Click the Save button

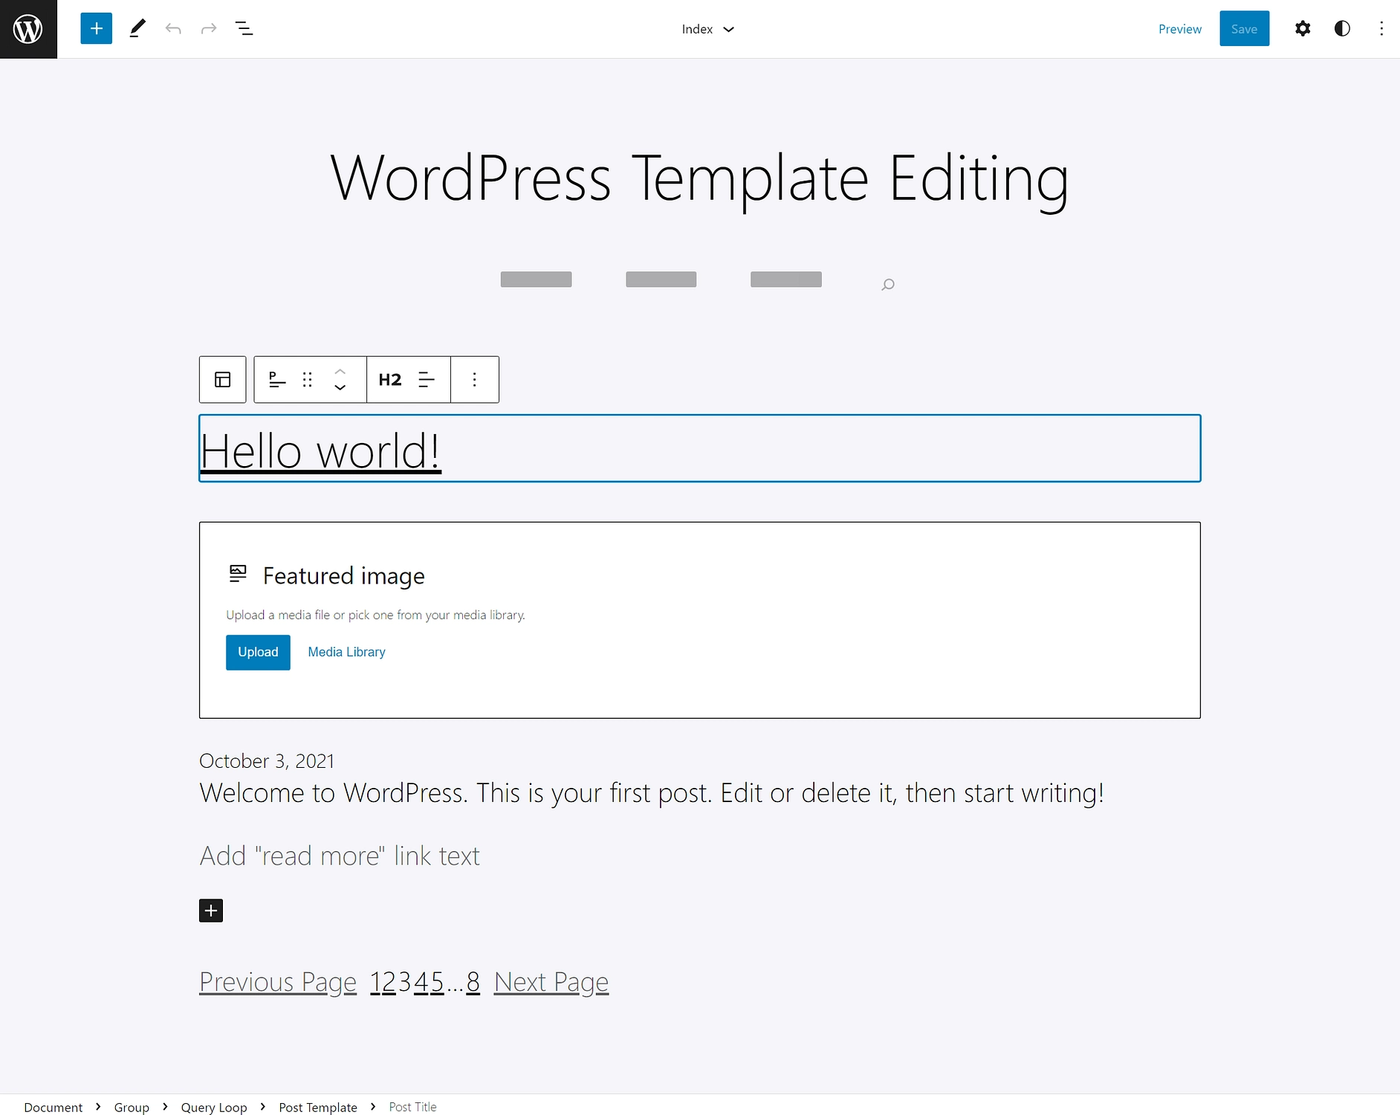pos(1244,29)
